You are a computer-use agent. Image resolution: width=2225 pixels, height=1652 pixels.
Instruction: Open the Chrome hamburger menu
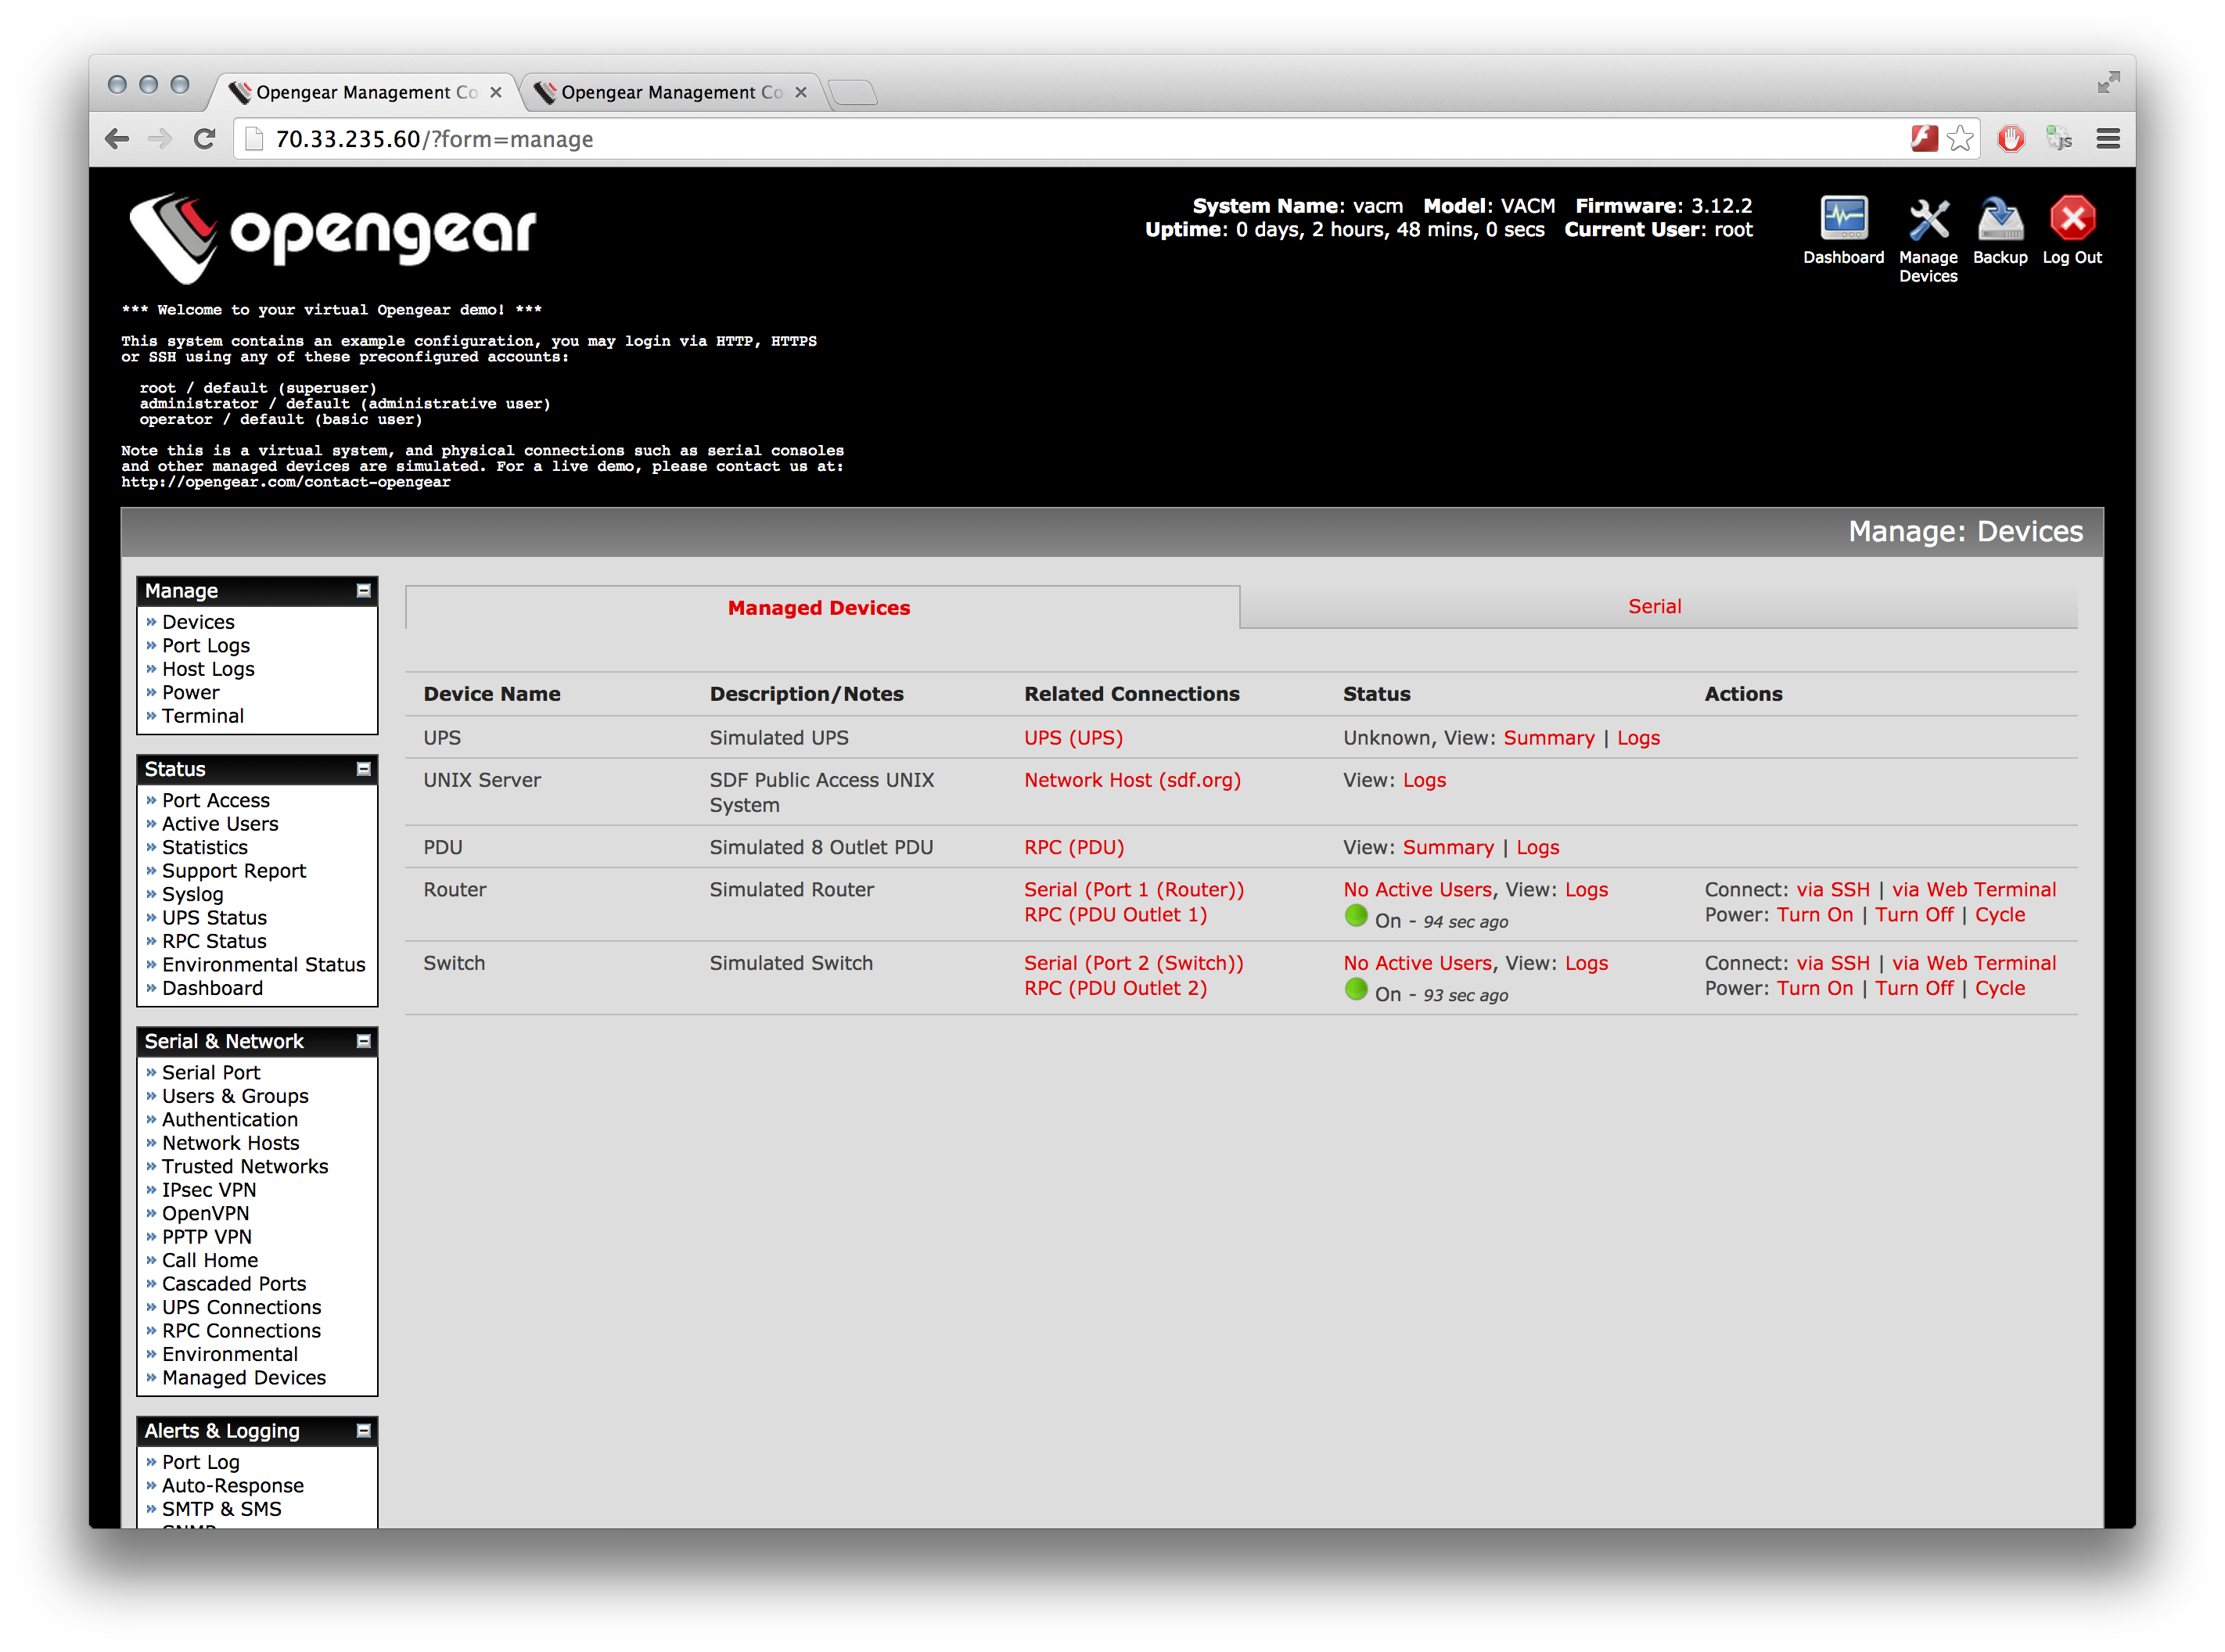(2108, 139)
